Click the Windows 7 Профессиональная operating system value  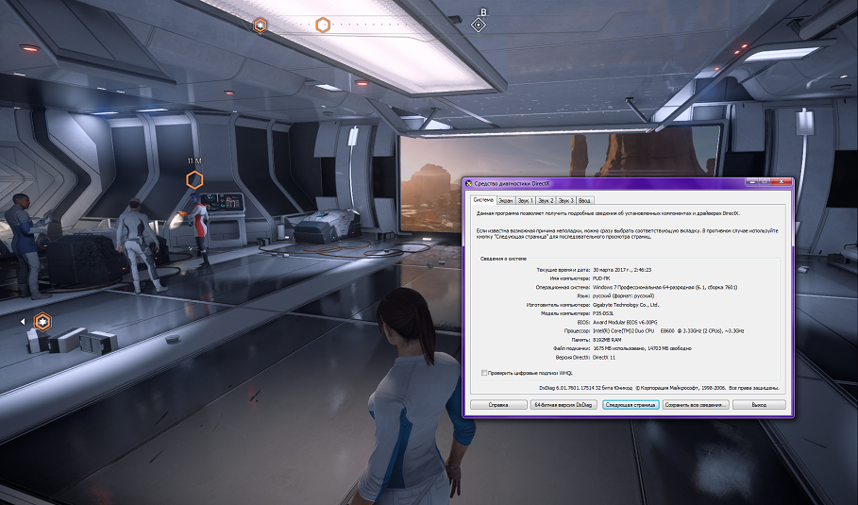point(665,287)
